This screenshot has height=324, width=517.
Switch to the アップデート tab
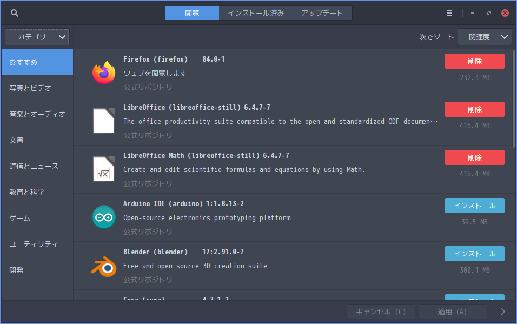pyautogui.click(x=322, y=13)
